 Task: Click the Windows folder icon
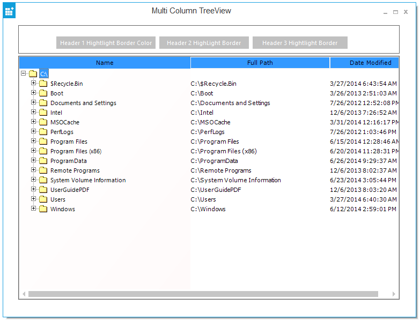point(43,209)
